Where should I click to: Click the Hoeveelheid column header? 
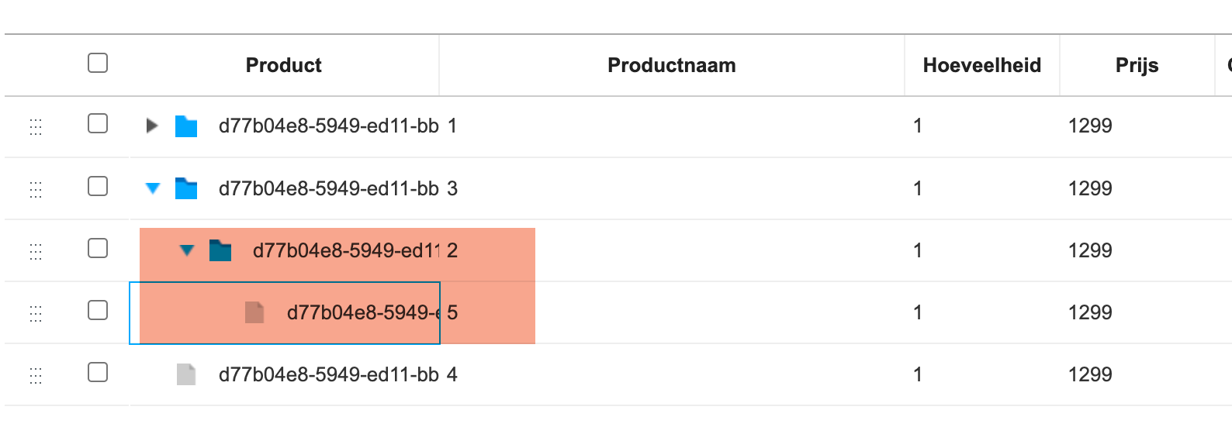pos(981,65)
